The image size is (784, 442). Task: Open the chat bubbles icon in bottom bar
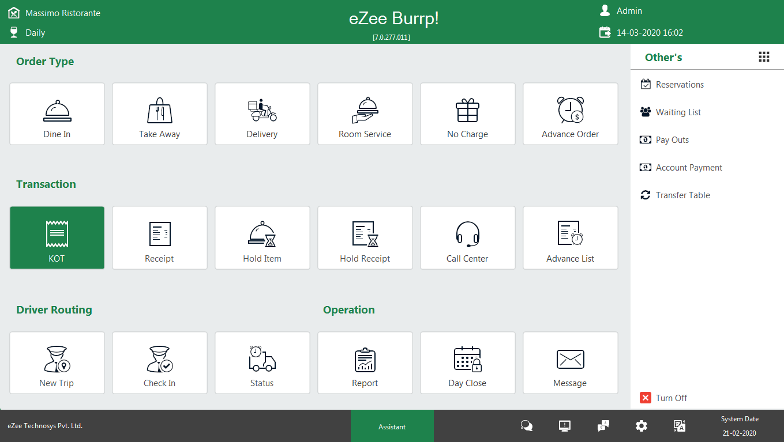pos(527,426)
